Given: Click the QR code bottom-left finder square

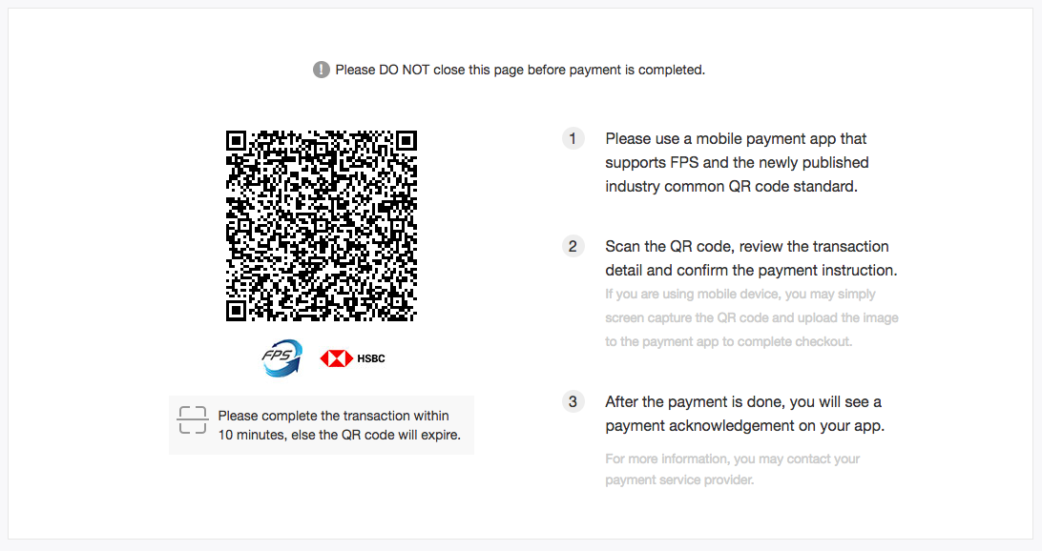Looking at the screenshot, I should point(236,311).
